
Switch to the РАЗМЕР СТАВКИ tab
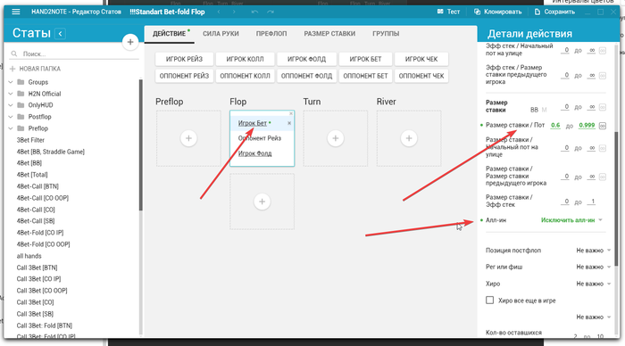pyautogui.click(x=329, y=34)
